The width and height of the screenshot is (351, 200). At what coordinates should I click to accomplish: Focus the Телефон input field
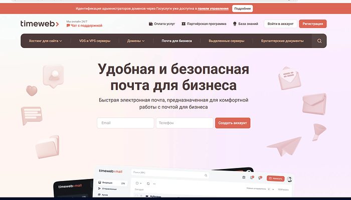[x=185, y=123]
